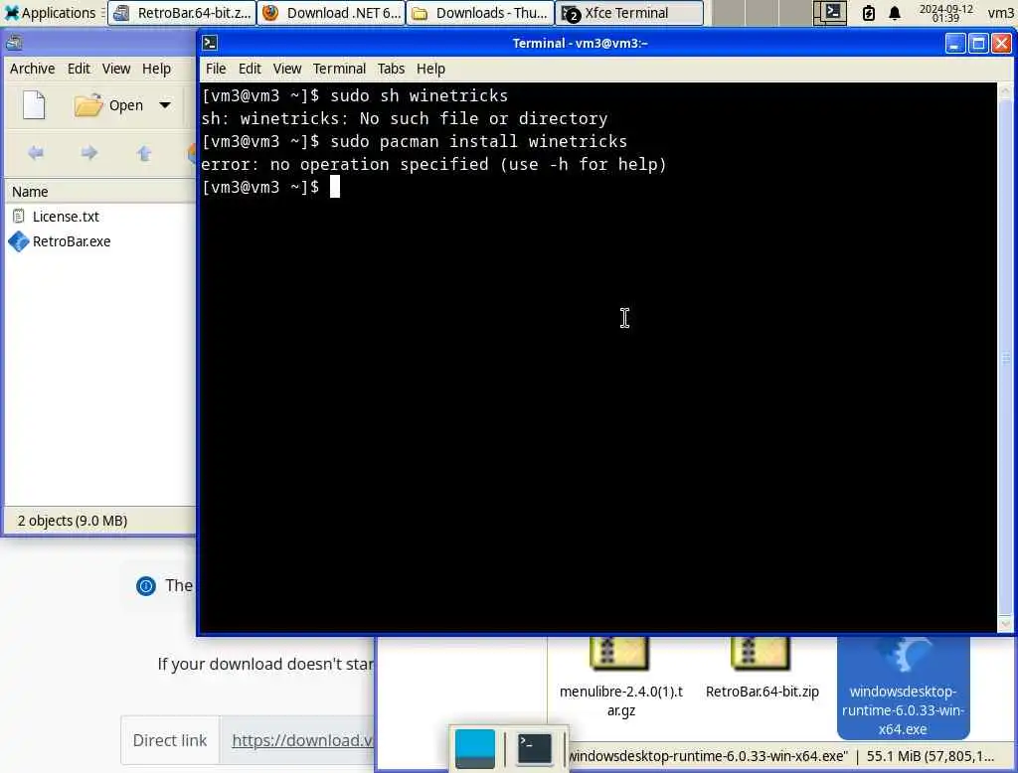Screen dimensions: 1018x773
Task: Open the archive manager's Edit menu
Action: 79,69
